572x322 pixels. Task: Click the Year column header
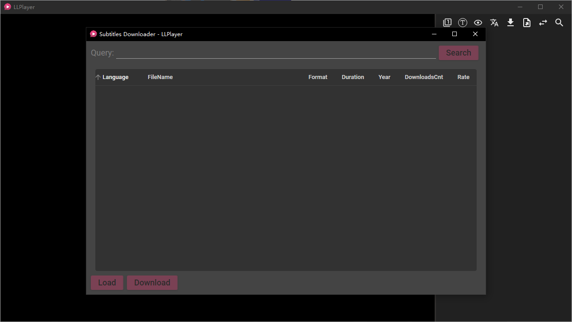point(384,77)
